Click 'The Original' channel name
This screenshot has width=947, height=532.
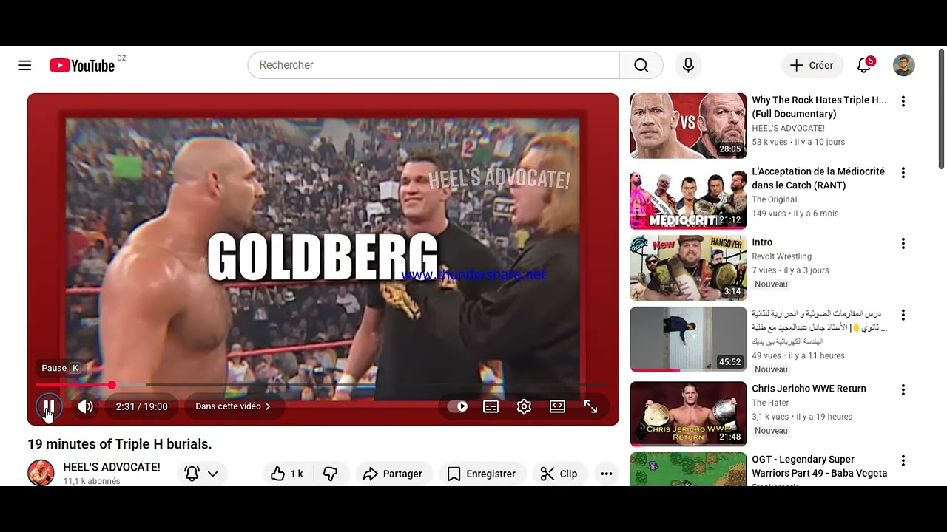pos(775,199)
